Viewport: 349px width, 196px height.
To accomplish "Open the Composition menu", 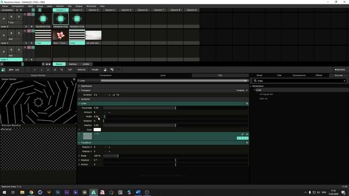I will [x=17, y=6].
